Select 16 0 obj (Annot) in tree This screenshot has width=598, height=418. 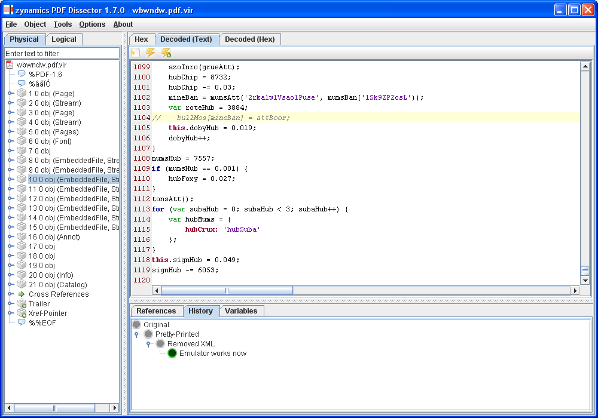pos(54,237)
